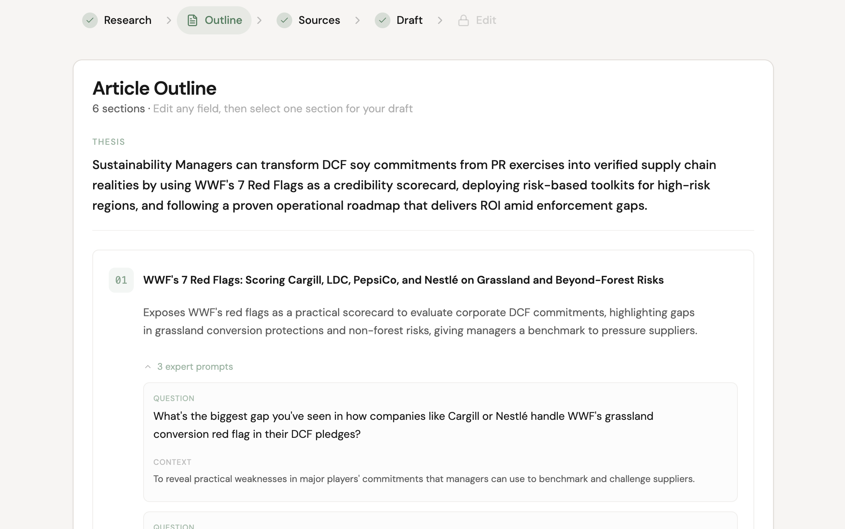Click the chevron between Draft and Edit
Image resolution: width=845 pixels, height=529 pixels.
(x=441, y=20)
